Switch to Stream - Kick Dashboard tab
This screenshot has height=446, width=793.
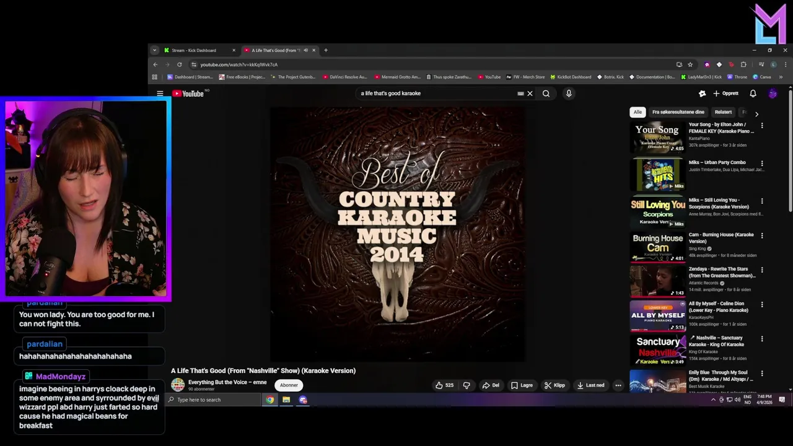coord(198,50)
